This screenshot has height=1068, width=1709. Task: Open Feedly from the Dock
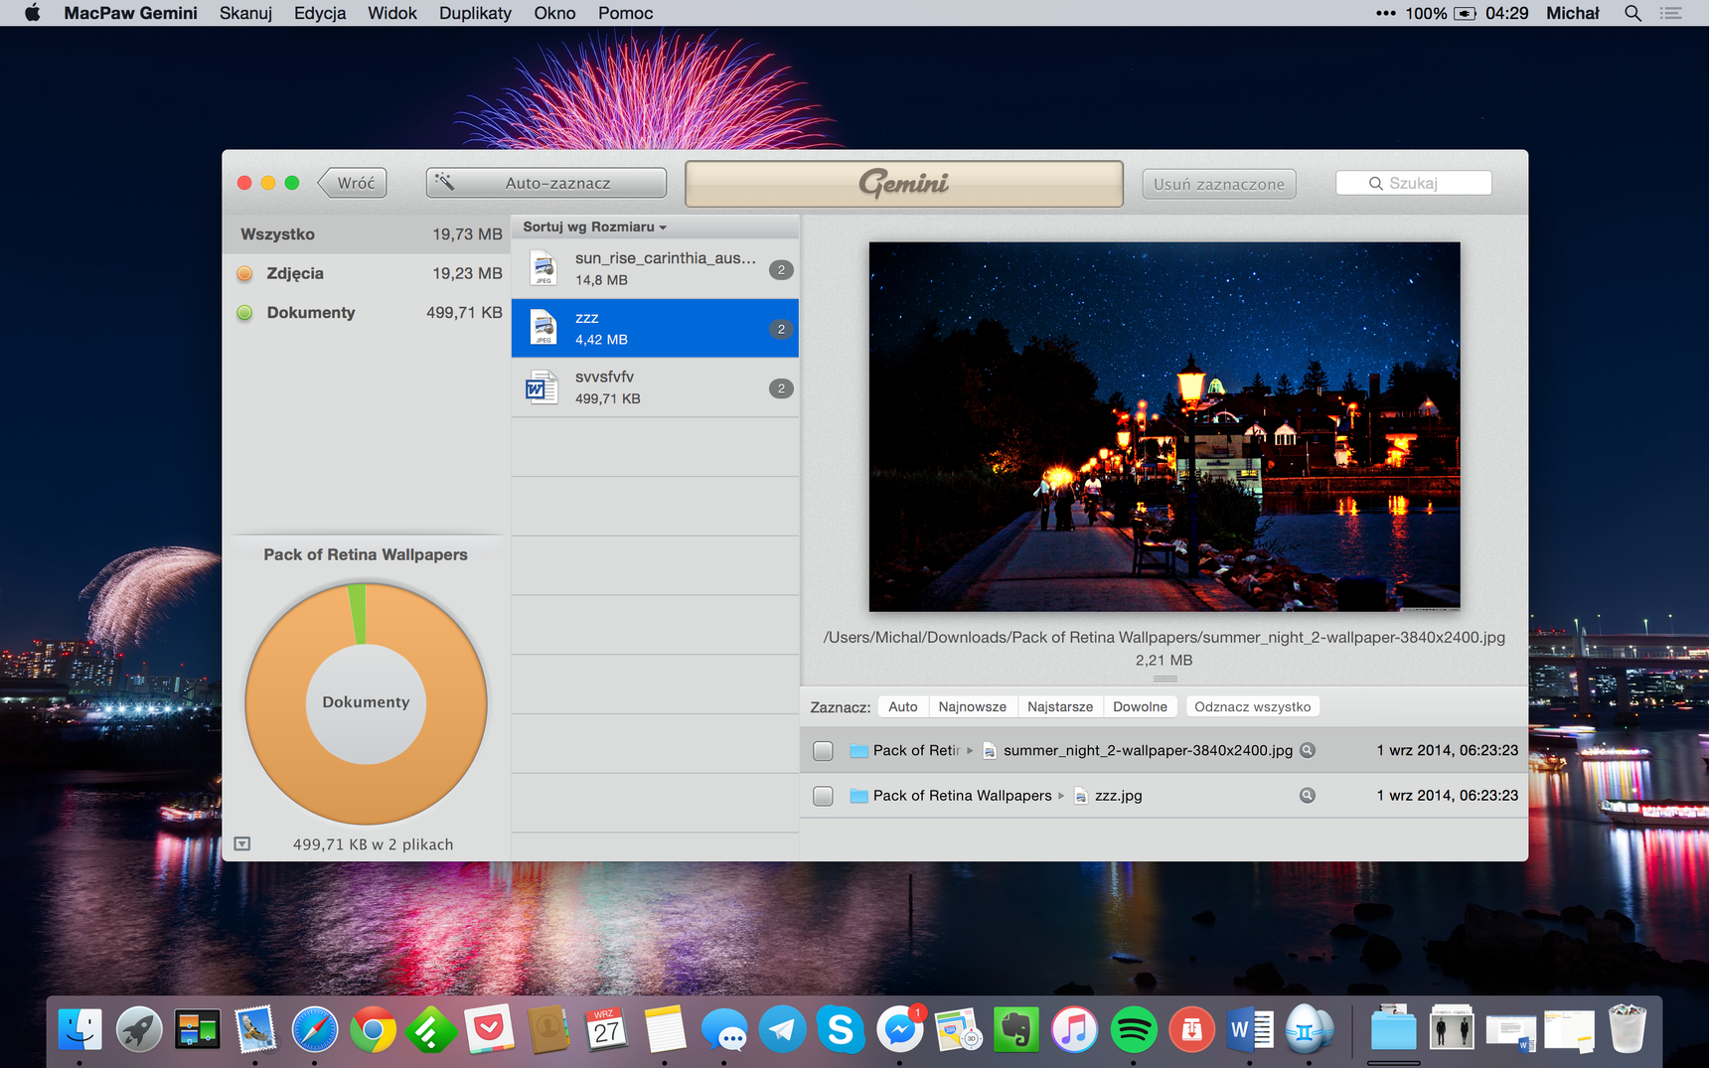tap(430, 1030)
